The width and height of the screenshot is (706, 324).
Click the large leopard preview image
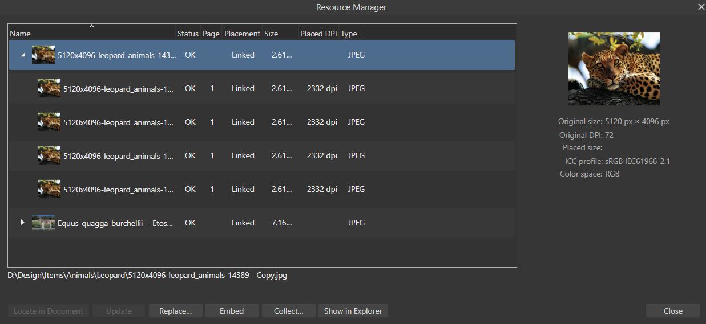click(614, 69)
